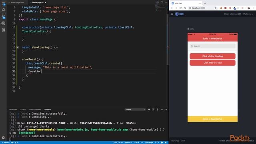Open the Explorer view in activity bar
The height and width of the screenshot is (144, 256).
(x=3, y=4)
